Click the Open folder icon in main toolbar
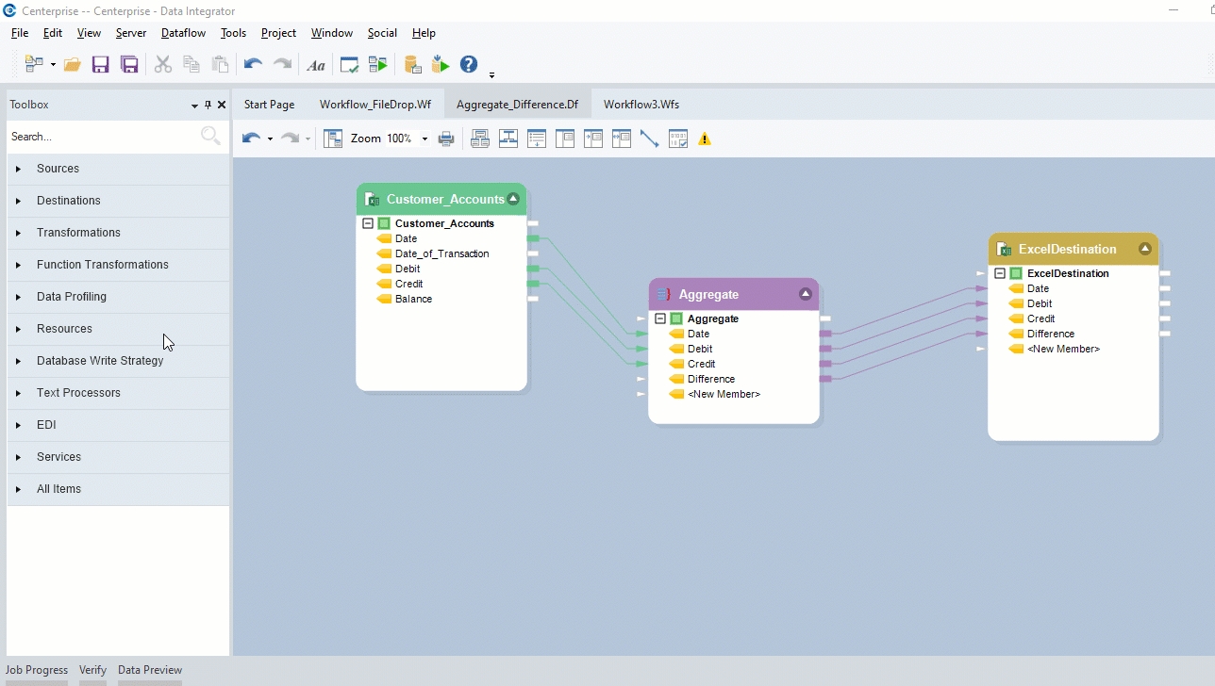The width and height of the screenshot is (1215, 686). point(72,65)
